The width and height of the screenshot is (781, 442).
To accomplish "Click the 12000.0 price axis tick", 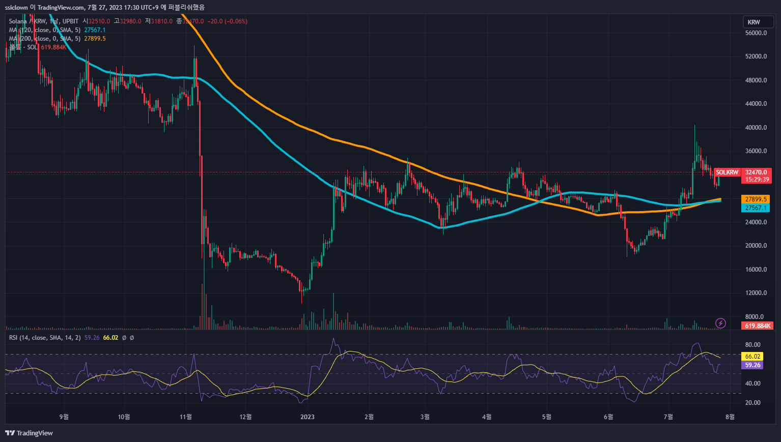I will pos(756,293).
